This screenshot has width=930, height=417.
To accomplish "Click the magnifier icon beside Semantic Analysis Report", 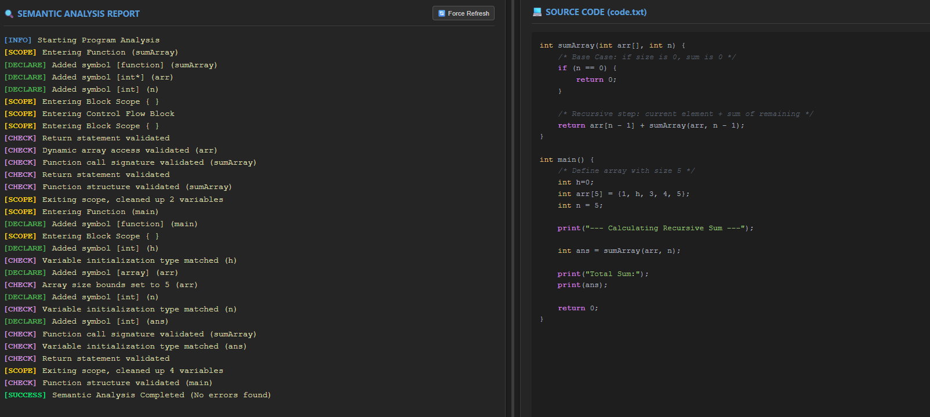I will click(9, 14).
